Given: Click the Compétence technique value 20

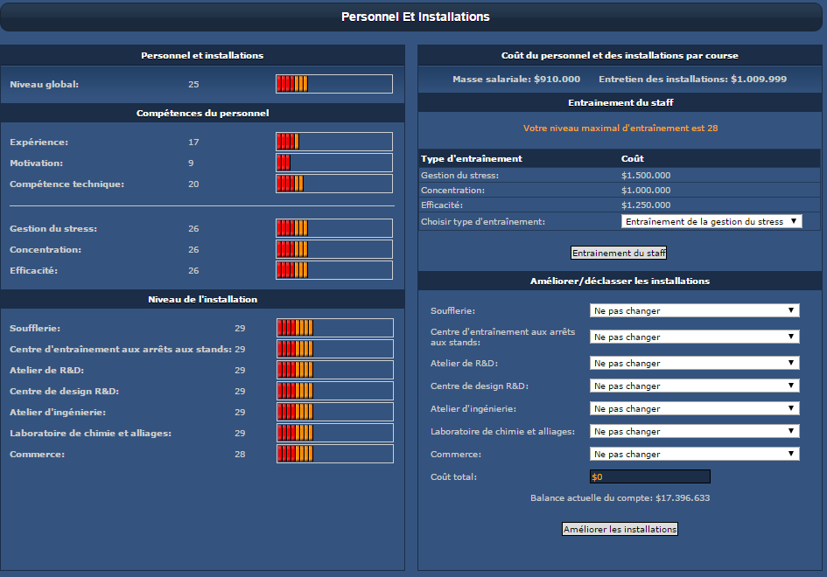Looking at the screenshot, I should click(193, 184).
